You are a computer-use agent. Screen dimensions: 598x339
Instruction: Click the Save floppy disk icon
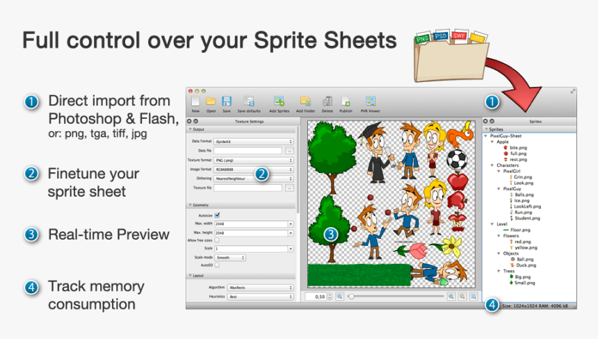point(227,101)
